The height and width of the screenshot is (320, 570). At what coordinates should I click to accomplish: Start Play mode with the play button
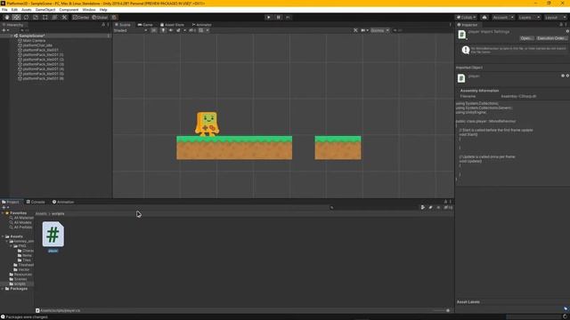(269, 18)
